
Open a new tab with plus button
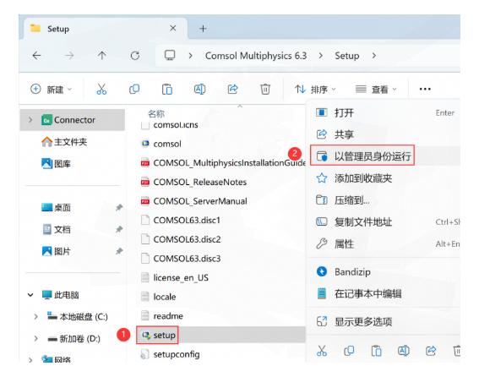[203, 29]
